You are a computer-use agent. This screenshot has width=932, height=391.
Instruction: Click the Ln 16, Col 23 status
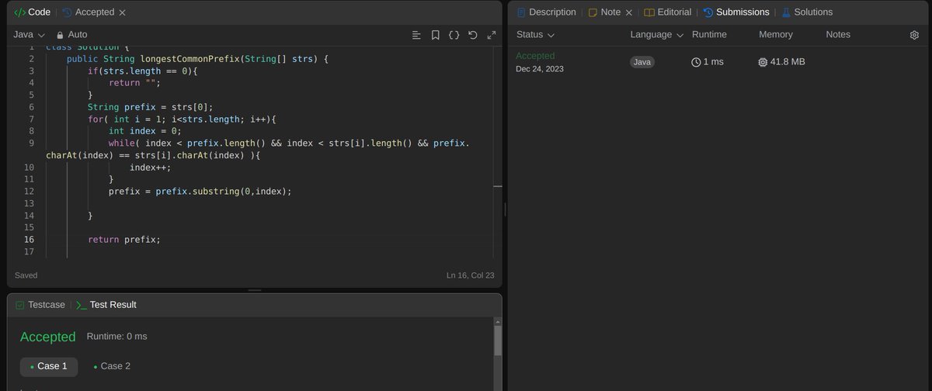pyautogui.click(x=470, y=275)
